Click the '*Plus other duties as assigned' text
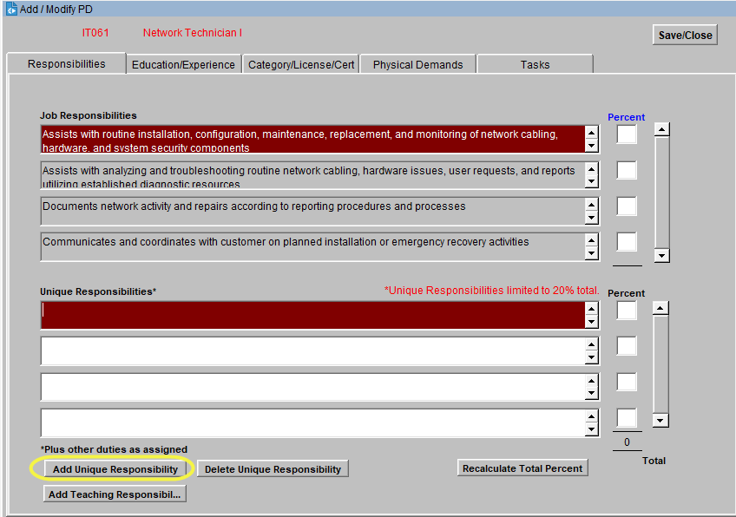 tap(114, 449)
